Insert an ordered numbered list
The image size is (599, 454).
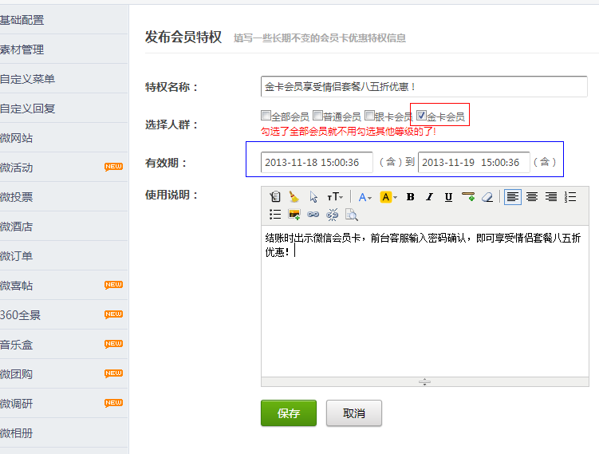(x=570, y=197)
